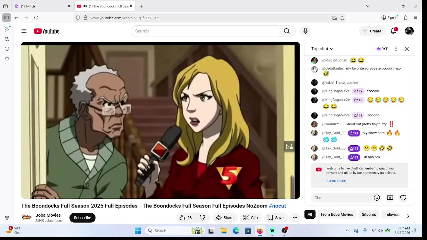Toggle picture-in-picture from address bar

coord(335,18)
